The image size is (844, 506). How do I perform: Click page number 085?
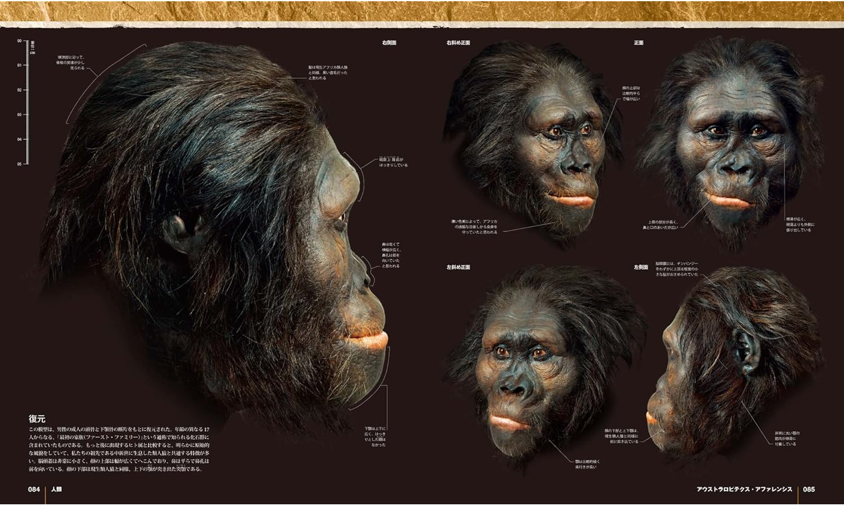(x=809, y=489)
